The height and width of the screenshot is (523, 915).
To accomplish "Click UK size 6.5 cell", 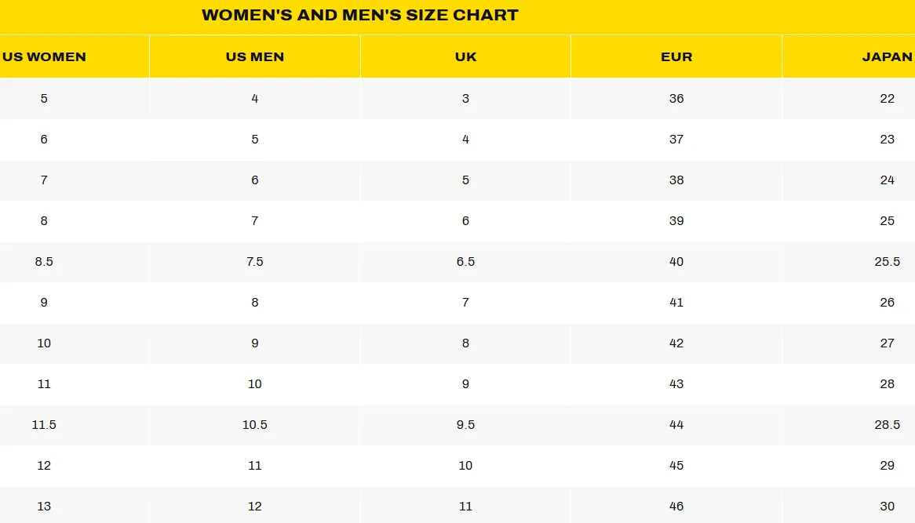I will tap(465, 262).
